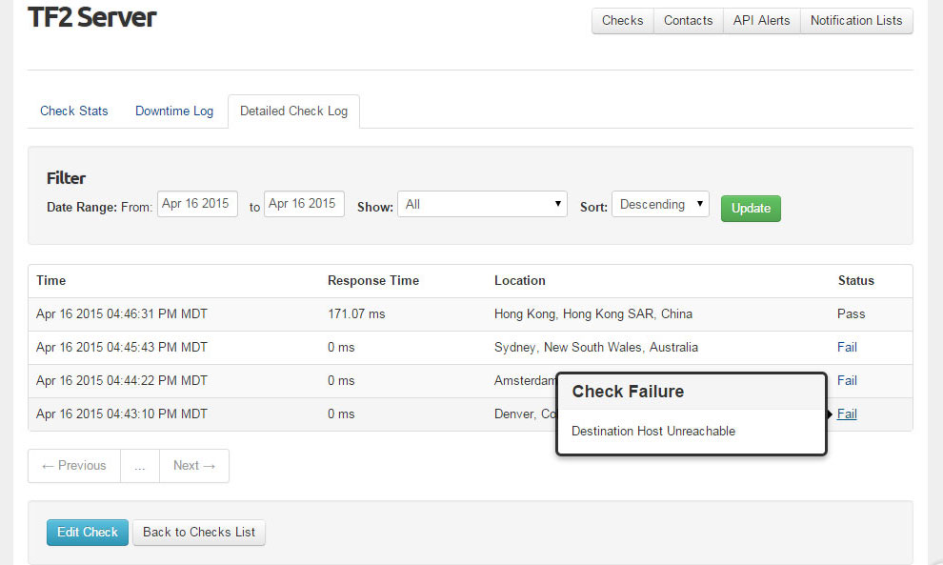Select timestamp Apr 16 2015 04:44:22 PM MDT
The image size is (943, 565).
tap(122, 380)
